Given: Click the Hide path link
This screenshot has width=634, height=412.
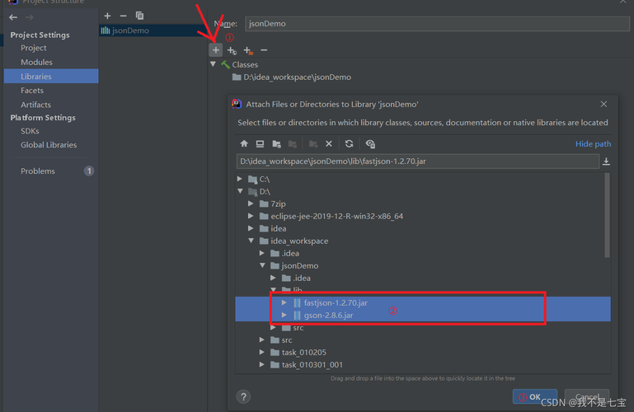Looking at the screenshot, I should [593, 144].
